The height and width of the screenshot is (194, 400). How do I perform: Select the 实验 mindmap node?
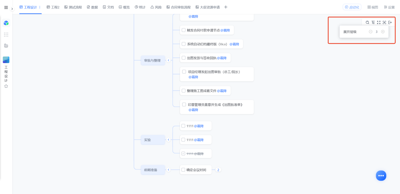click(153, 140)
